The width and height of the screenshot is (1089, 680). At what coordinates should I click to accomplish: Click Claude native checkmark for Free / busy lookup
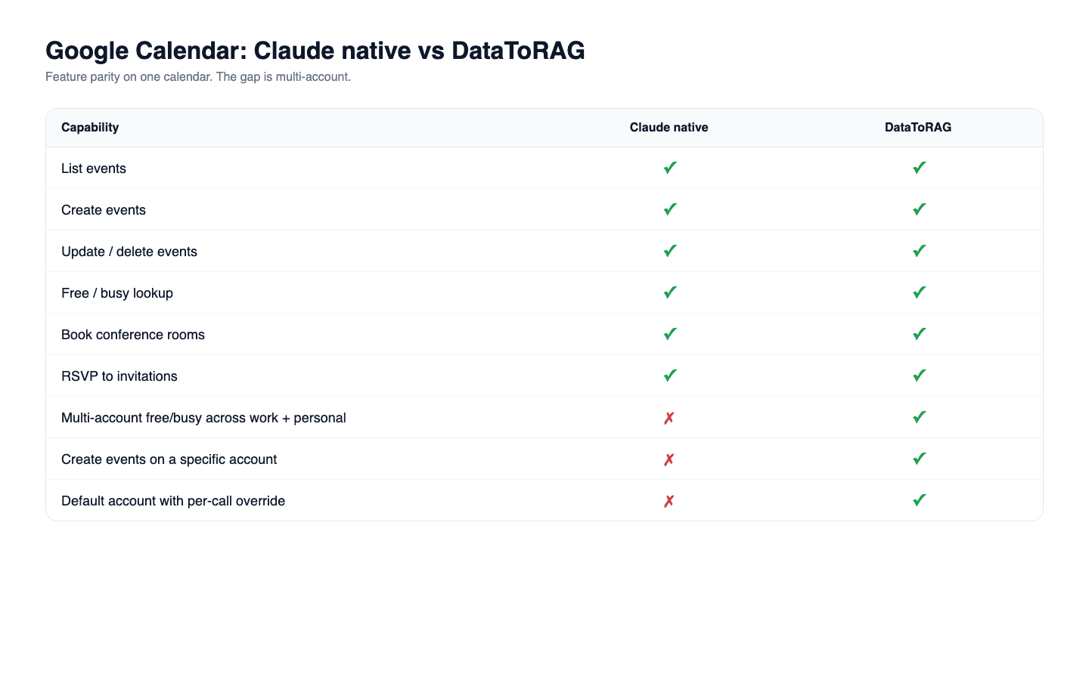(x=669, y=292)
